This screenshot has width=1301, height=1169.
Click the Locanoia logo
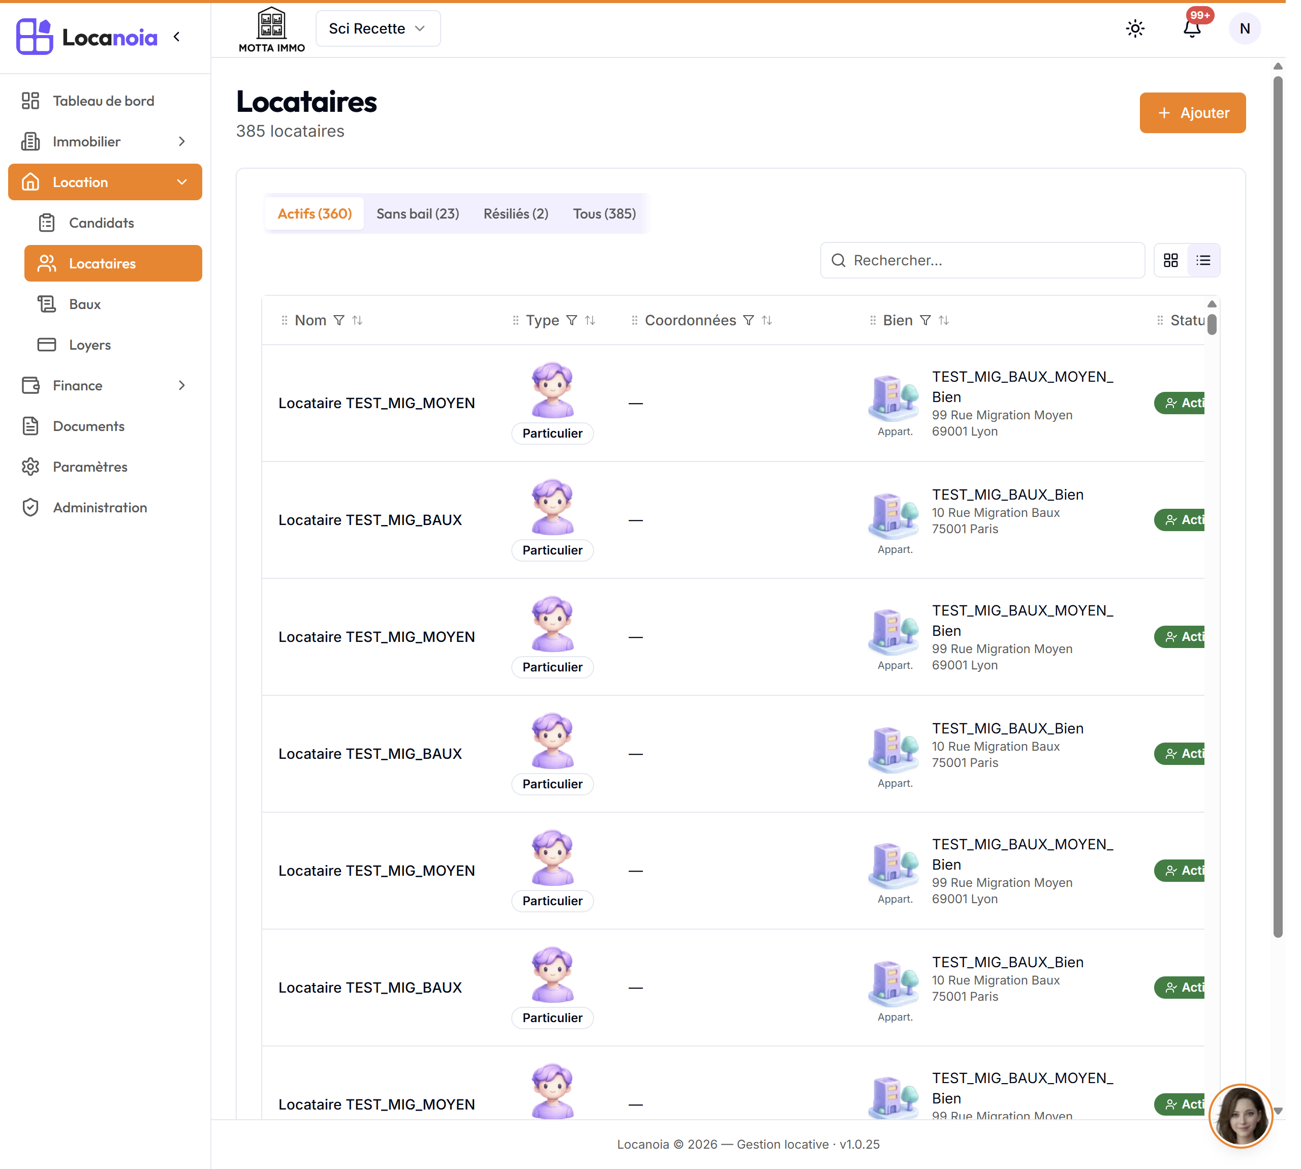click(x=87, y=37)
